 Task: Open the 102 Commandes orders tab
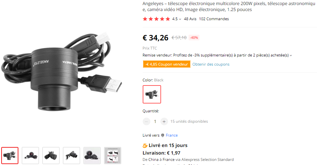click(214, 19)
